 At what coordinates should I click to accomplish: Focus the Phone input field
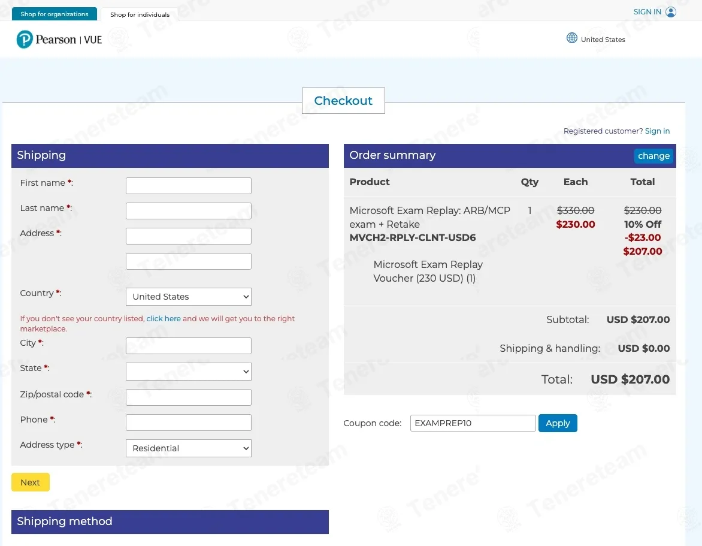click(189, 423)
